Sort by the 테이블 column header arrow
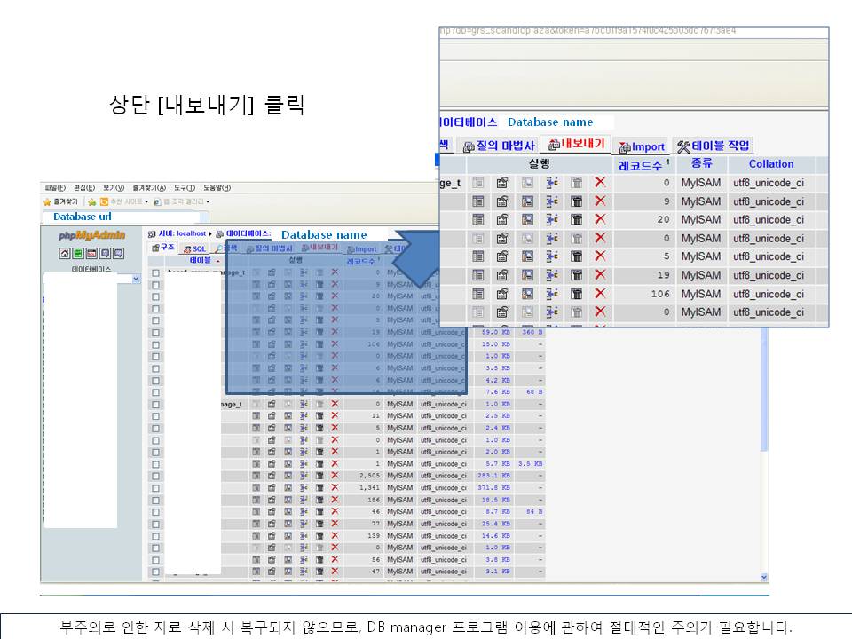Viewport: 852px width, 639px height. (219, 261)
